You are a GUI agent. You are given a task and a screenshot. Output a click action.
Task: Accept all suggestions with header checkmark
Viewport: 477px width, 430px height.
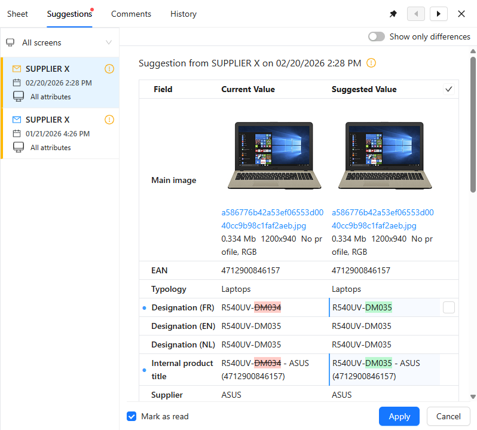point(449,89)
